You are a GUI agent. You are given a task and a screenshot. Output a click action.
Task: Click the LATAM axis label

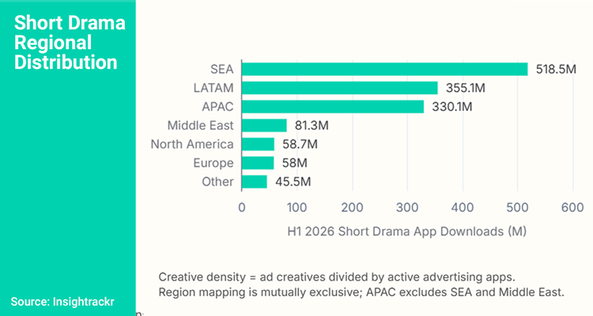click(213, 88)
